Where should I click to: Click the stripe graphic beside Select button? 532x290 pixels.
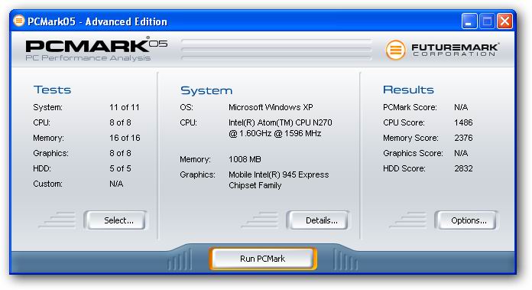[x=57, y=220]
